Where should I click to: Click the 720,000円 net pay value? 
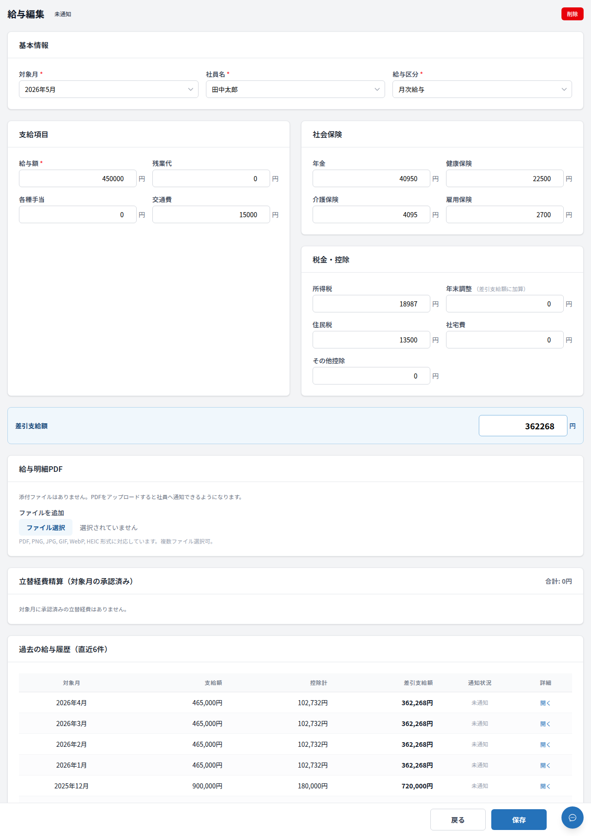pyautogui.click(x=417, y=786)
